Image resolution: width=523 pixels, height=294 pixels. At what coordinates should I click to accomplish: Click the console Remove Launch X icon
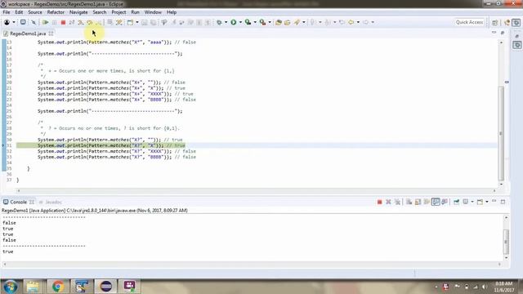pyautogui.click(x=389, y=202)
